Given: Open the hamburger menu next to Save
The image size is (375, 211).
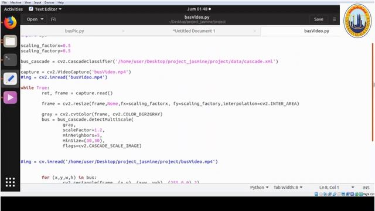Looking at the screenshot, I should tap(335, 19).
